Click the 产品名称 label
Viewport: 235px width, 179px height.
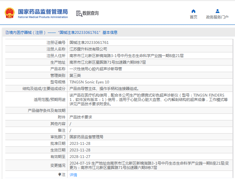coord(58,69)
